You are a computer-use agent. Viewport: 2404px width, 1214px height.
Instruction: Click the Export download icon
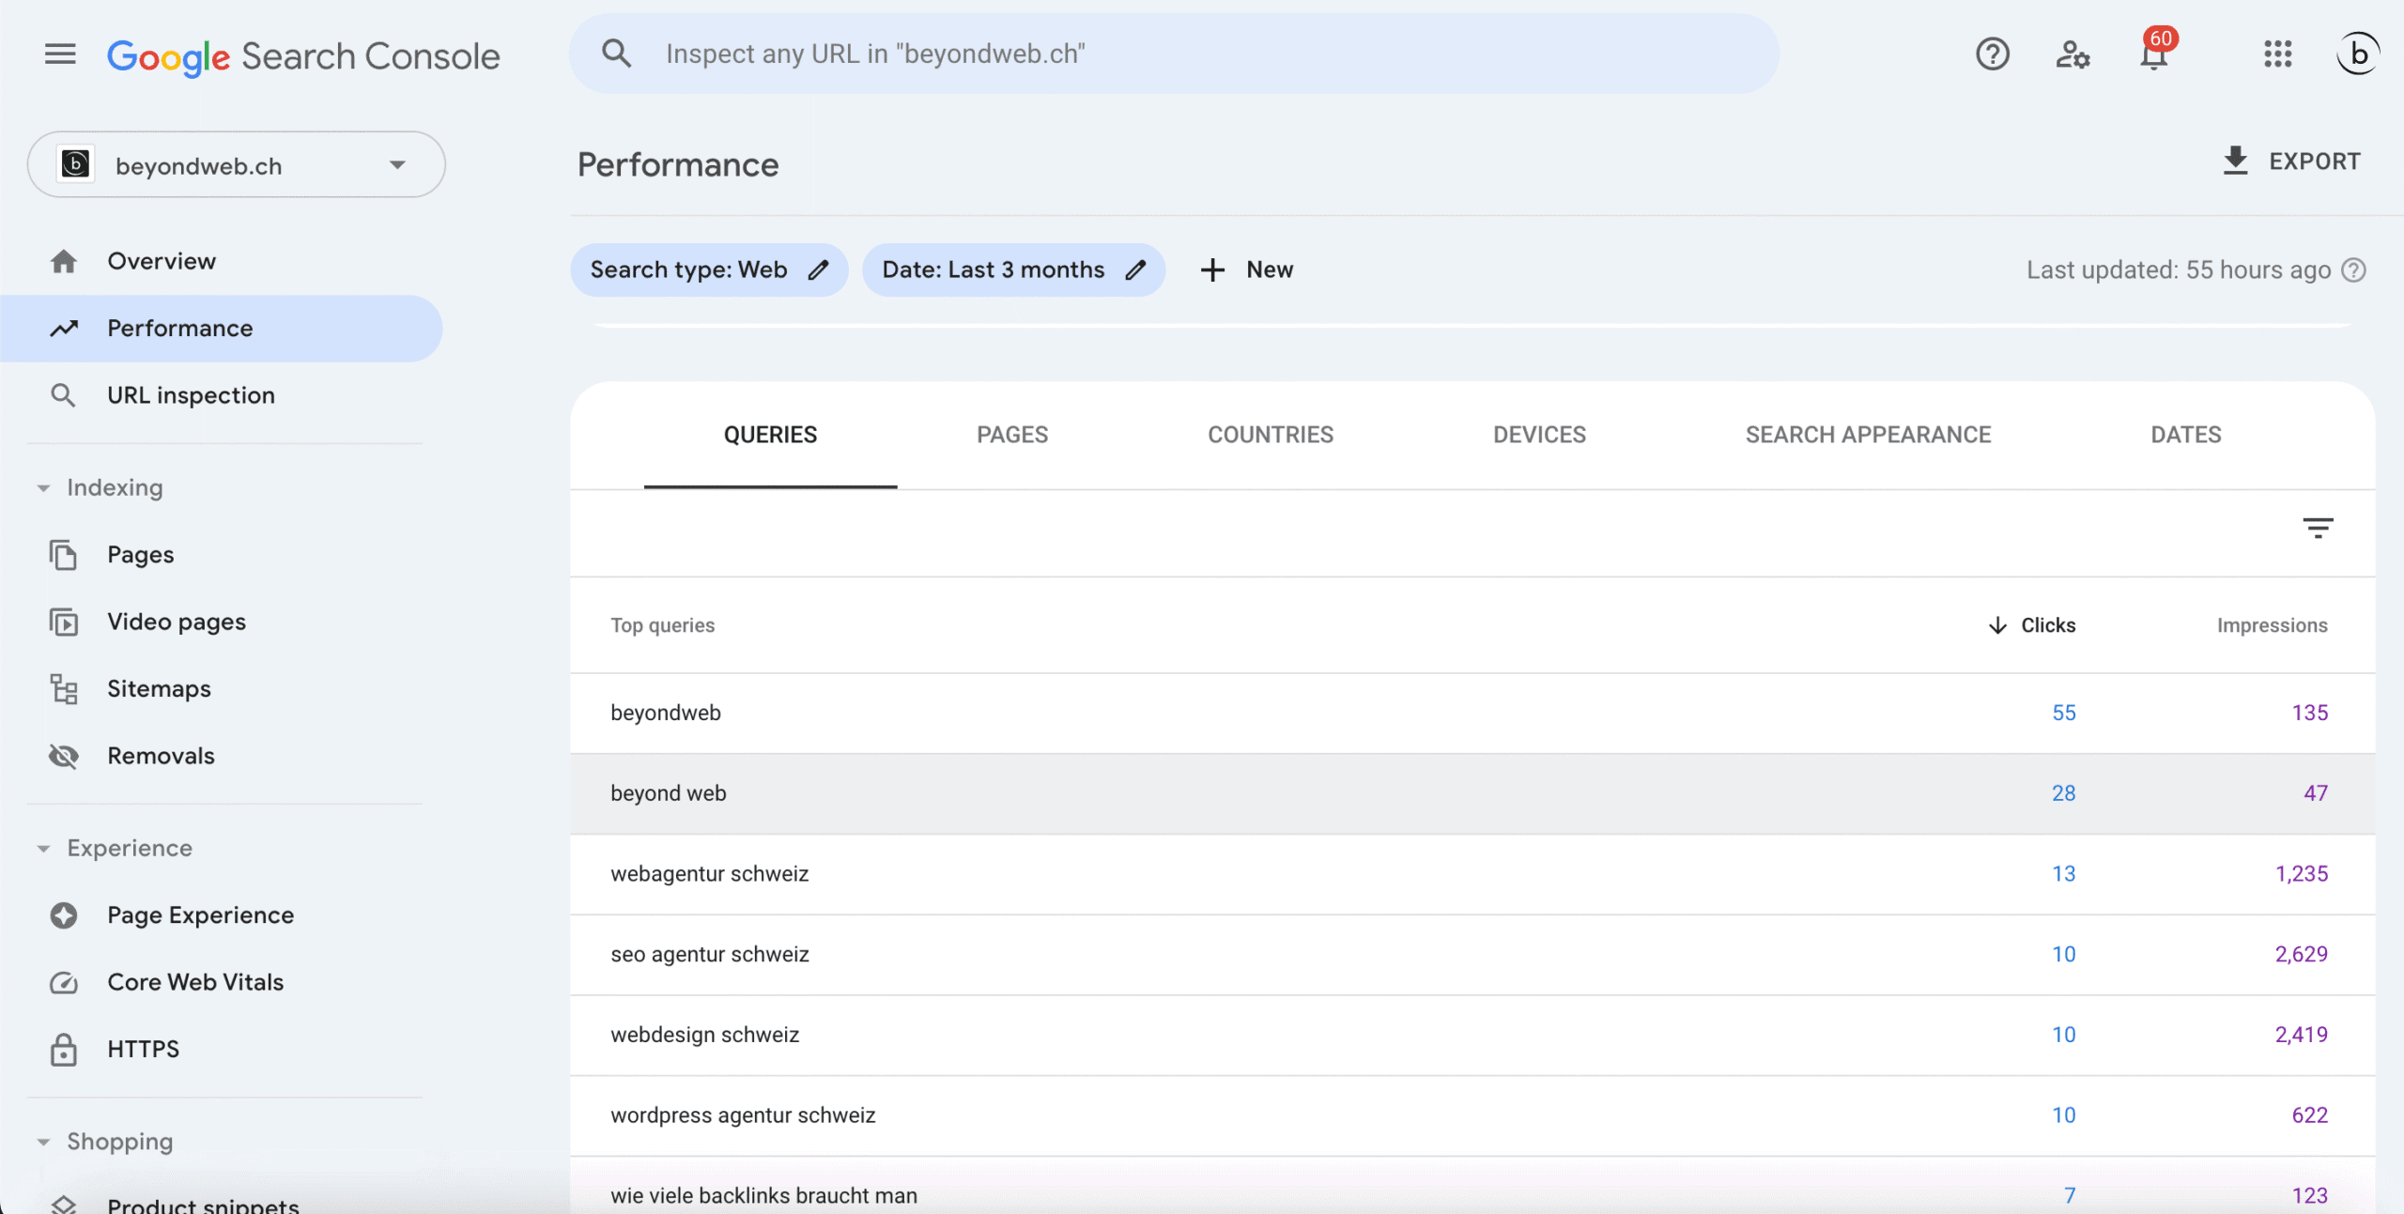[x=2236, y=161]
